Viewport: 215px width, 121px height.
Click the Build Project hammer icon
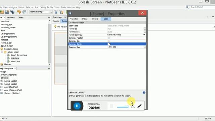(56, 12)
